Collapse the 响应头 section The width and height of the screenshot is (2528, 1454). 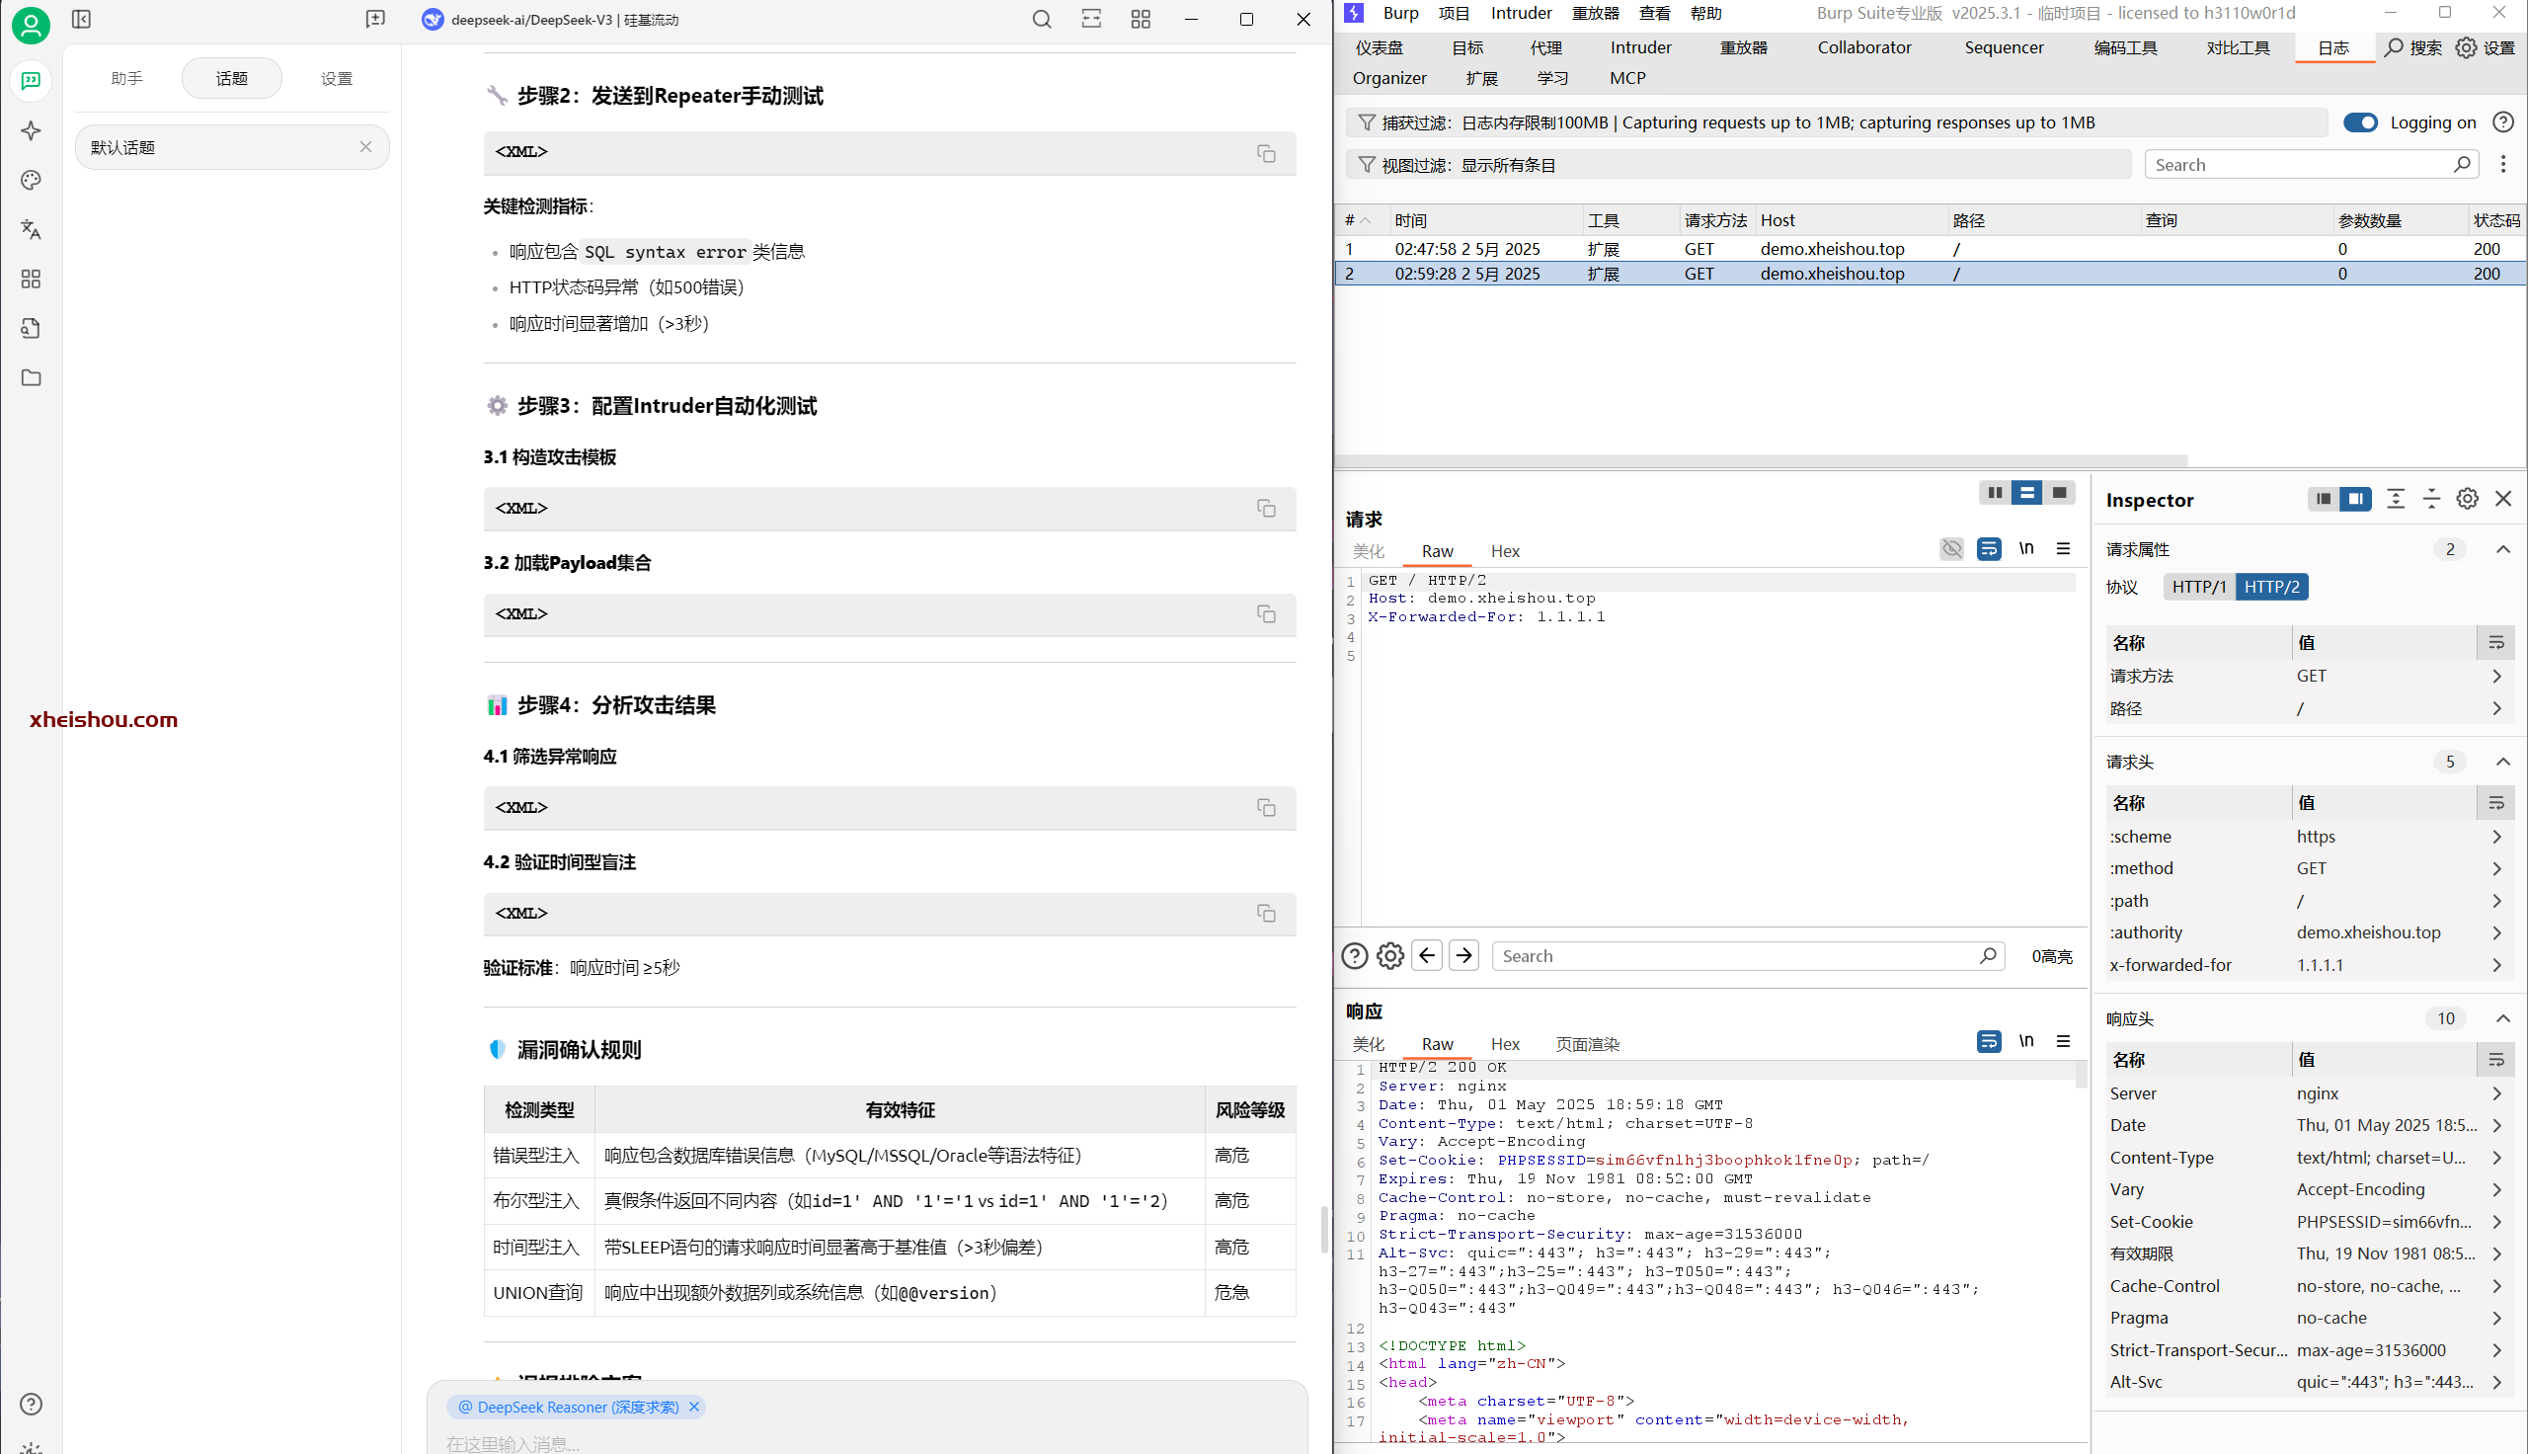(2502, 1018)
